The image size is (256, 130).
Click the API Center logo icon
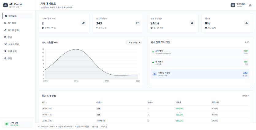(x=5, y=5)
